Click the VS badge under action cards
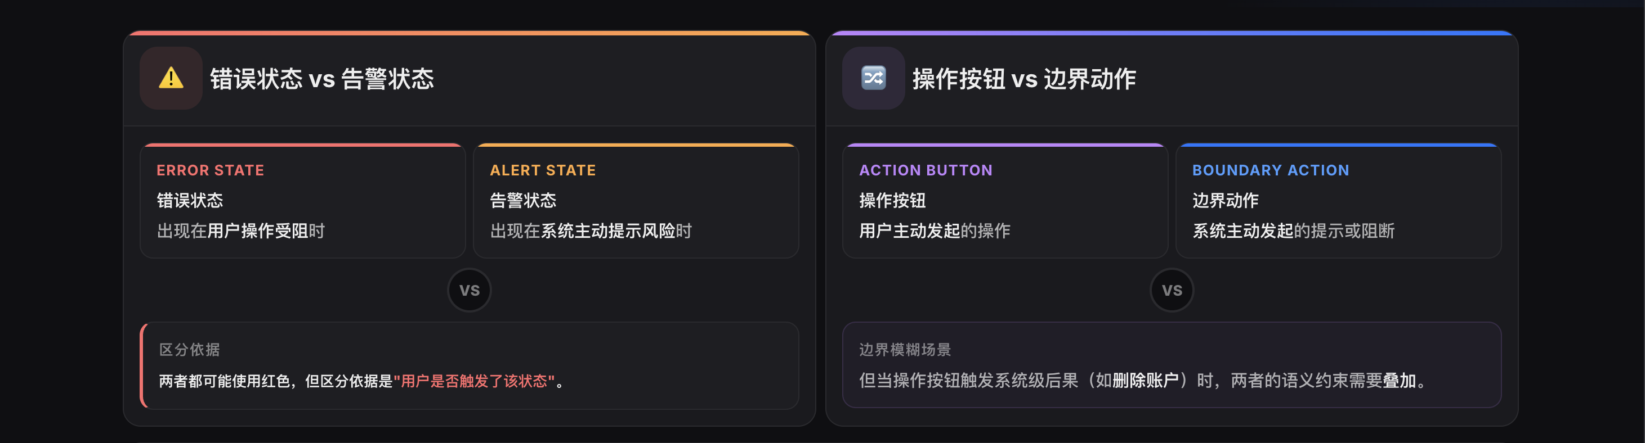This screenshot has height=443, width=1645. click(x=1171, y=290)
